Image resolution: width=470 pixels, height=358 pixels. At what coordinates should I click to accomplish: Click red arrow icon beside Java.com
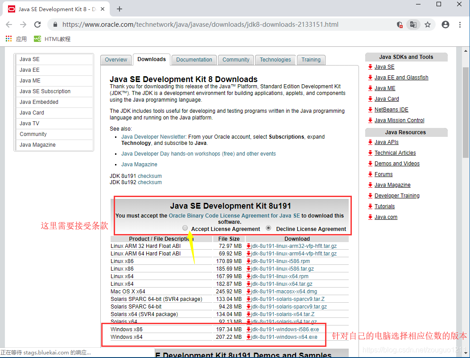tap(370, 217)
